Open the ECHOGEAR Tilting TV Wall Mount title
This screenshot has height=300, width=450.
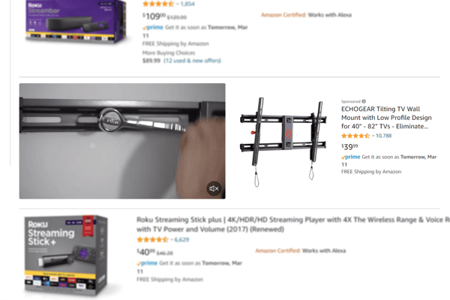click(x=386, y=118)
